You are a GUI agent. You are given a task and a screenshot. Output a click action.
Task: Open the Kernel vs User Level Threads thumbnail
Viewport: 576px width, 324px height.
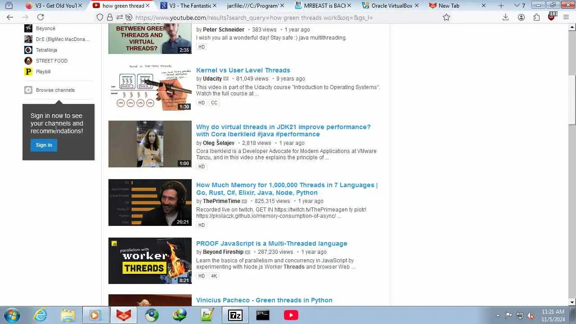pos(150,87)
